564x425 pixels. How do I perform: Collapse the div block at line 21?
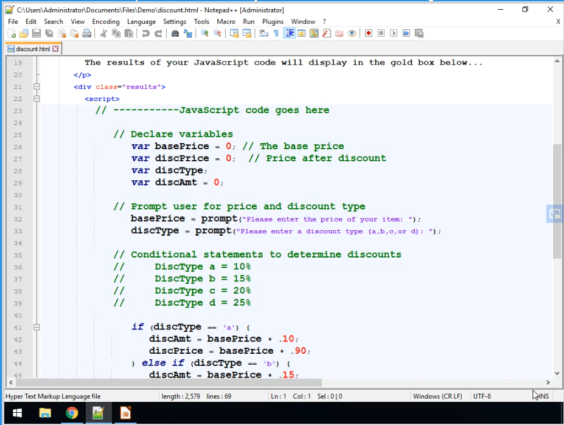pyautogui.click(x=37, y=87)
